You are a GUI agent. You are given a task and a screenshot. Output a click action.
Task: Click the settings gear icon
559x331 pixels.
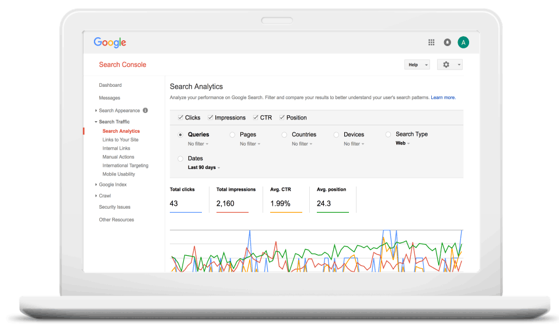(x=446, y=65)
